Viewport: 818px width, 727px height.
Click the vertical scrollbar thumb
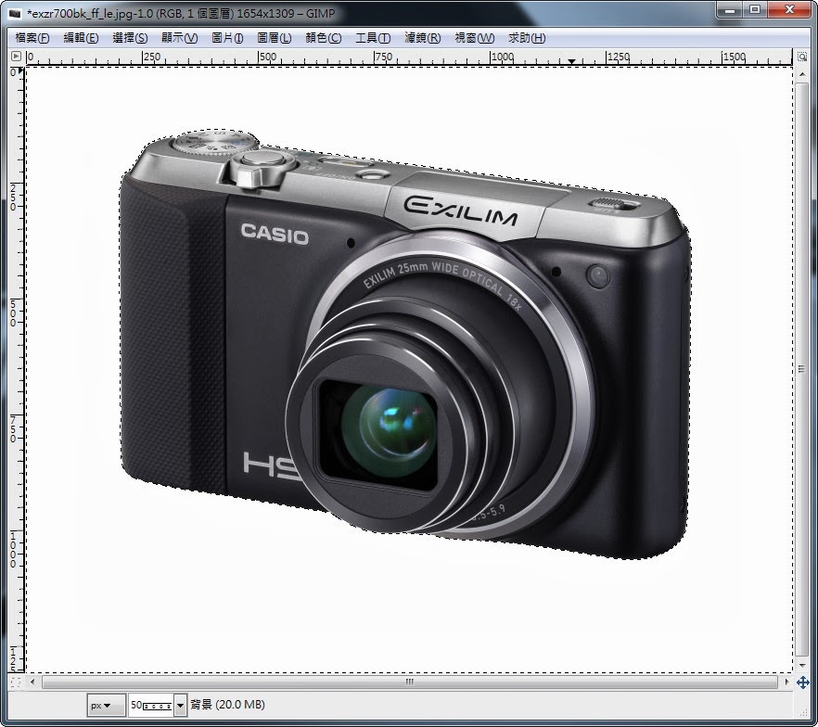point(802,369)
